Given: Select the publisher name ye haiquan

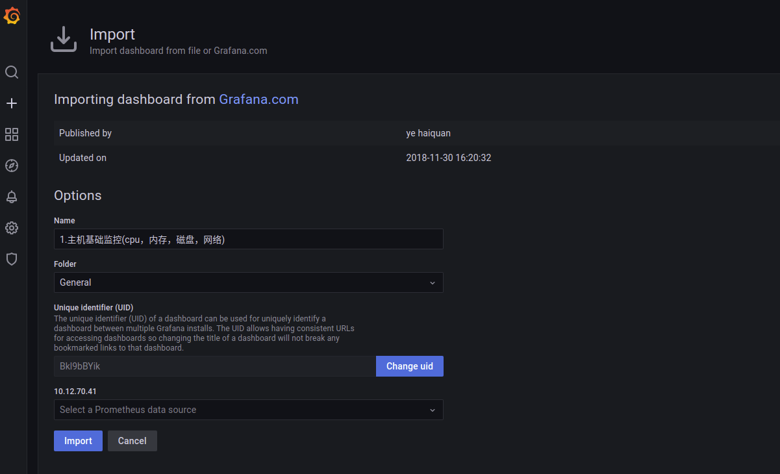Looking at the screenshot, I should pyautogui.click(x=429, y=133).
